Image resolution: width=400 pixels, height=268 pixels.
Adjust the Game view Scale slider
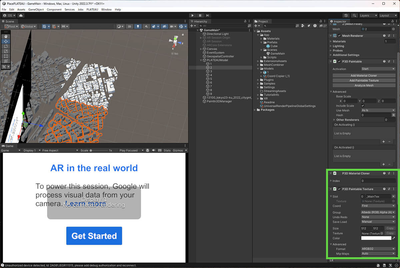point(99,150)
